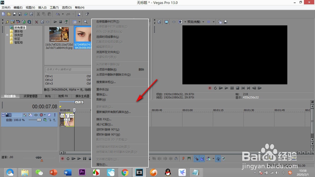Open Project Video Properties icon in preview window
Viewport: 315px width, 177px height.
coord(159,22)
